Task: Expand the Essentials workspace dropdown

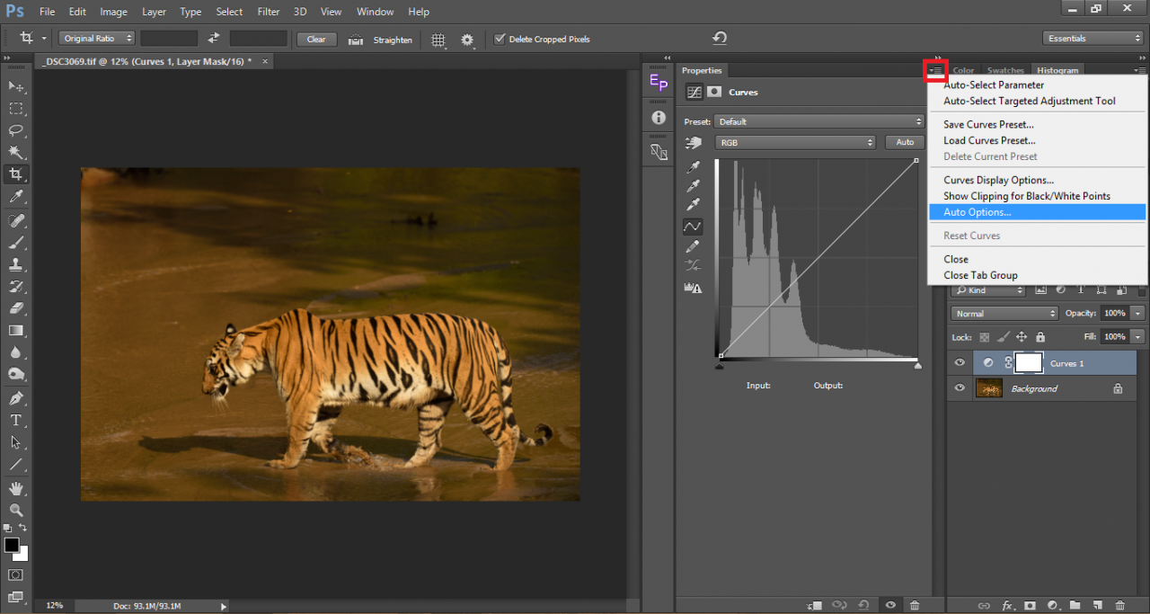Action: point(1092,39)
